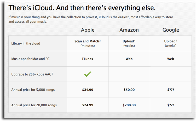
Task: Click the iTunes cell
Action: (x=88, y=59)
